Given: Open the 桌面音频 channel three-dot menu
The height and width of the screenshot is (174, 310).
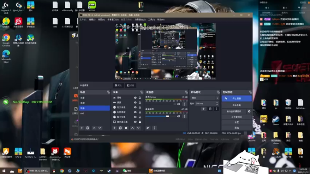Looking at the screenshot, I should [184, 116].
